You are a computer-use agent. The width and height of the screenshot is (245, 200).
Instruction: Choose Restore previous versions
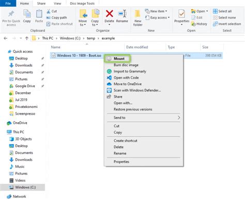(x=133, y=110)
